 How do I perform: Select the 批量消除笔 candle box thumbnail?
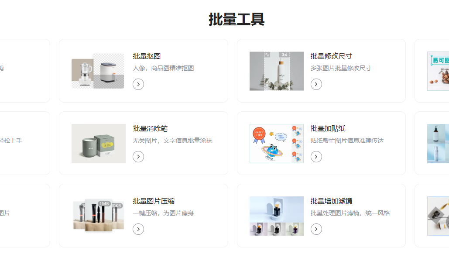(99, 144)
